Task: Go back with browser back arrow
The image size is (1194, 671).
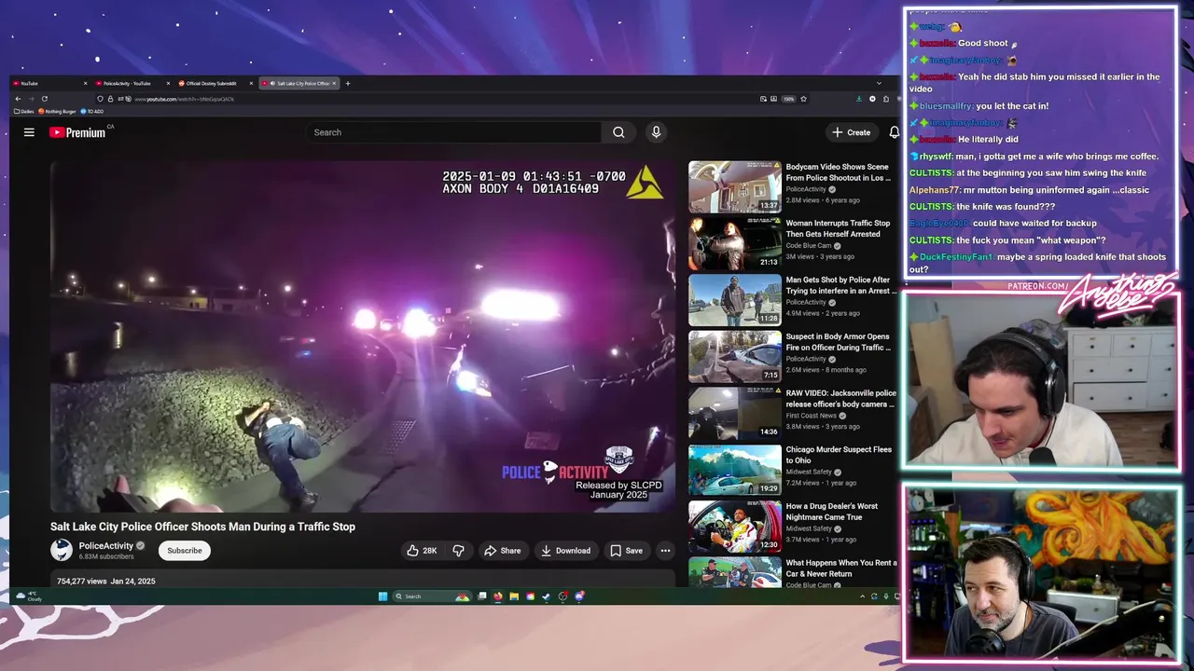Action: (x=18, y=99)
